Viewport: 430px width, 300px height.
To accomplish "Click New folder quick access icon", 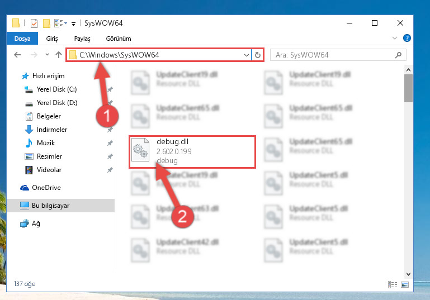I will pos(46,23).
